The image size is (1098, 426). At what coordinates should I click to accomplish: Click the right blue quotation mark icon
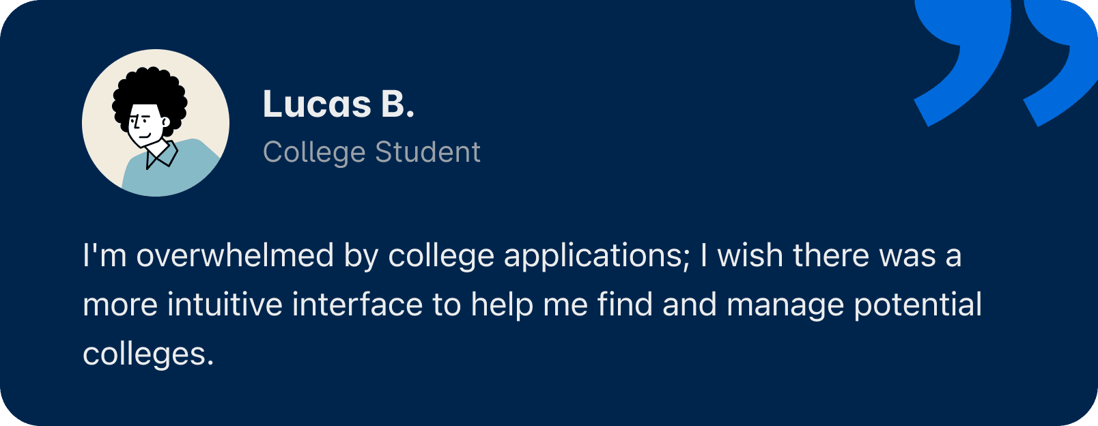[x=1060, y=63]
